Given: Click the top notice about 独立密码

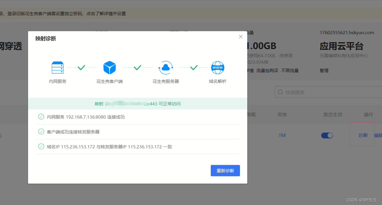Looking at the screenshot, I should pyautogui.click(x=63, y=13).
